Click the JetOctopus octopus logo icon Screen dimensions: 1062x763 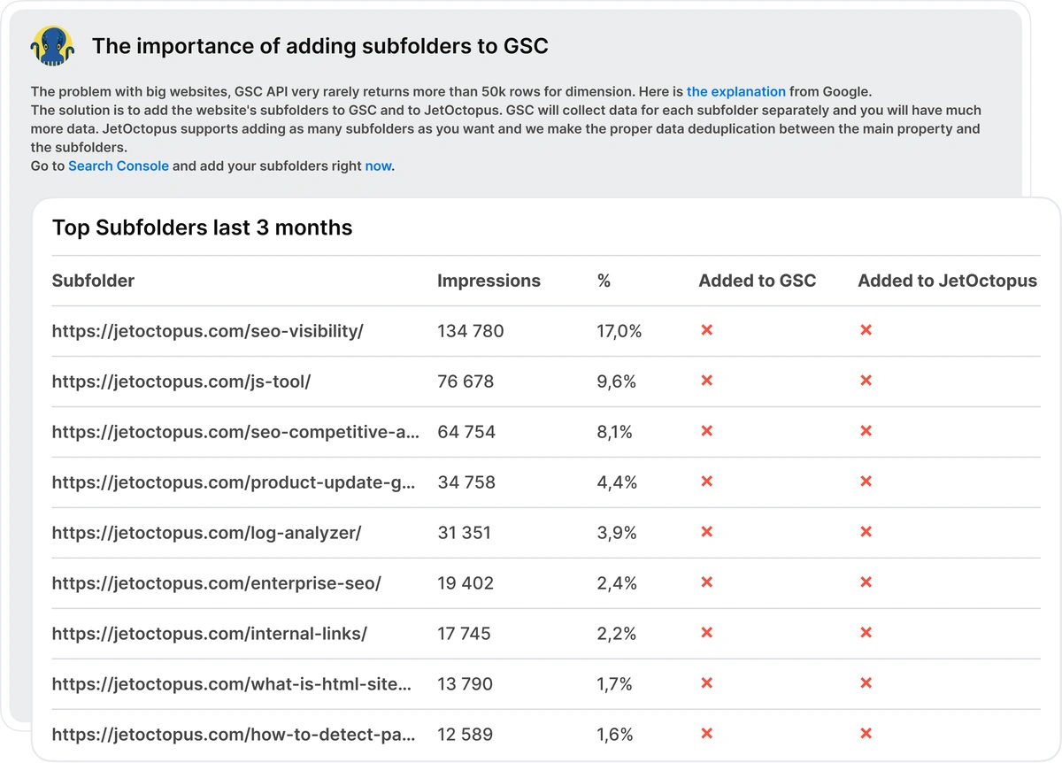coord(51,46)
